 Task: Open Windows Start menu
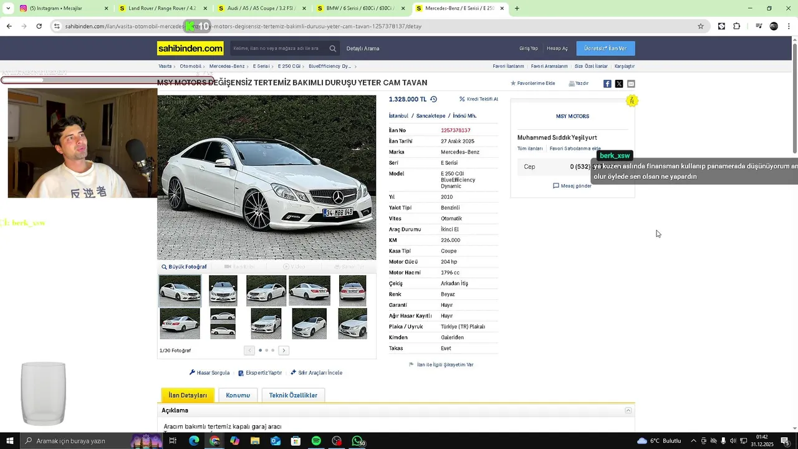tap(10, 441)
